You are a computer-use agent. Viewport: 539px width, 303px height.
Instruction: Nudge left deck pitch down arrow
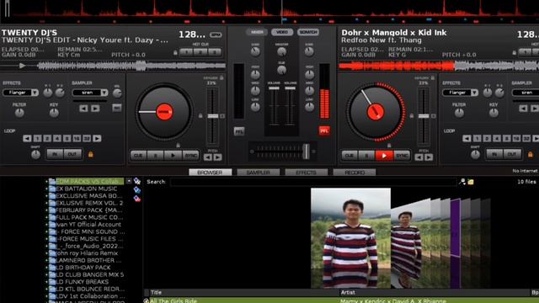pos(208,157)
